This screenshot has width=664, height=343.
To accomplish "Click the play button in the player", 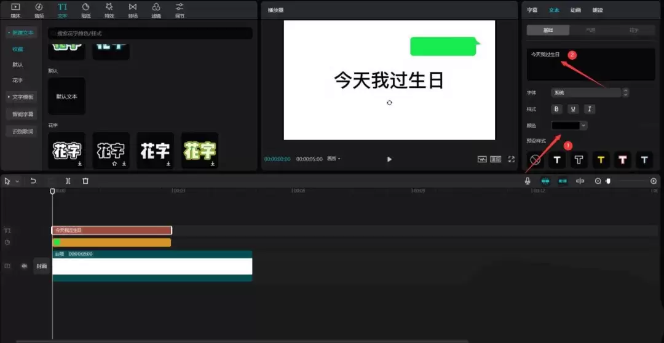I will pos(389,159).
